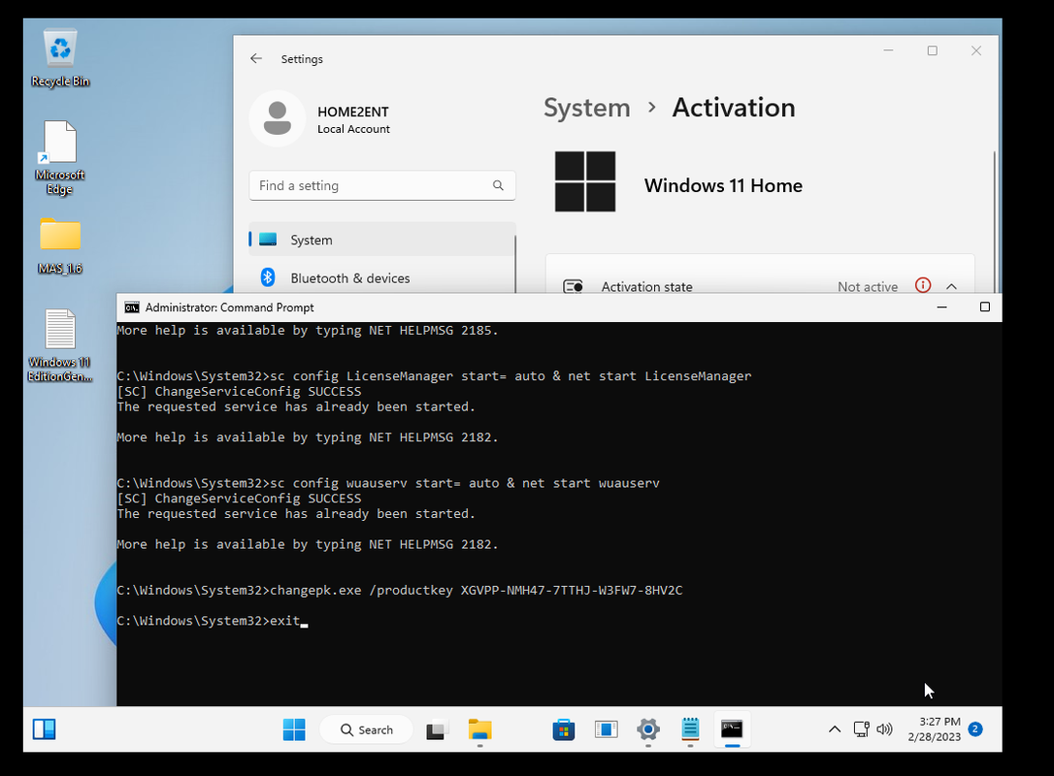Select System in the Settings sidebar
The height and width of the screenshot is (776, 1054).
pos(381,240)
